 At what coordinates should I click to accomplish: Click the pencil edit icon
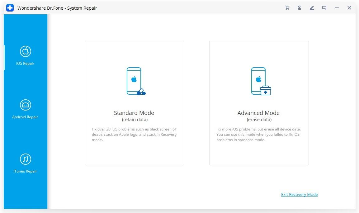tap(312, 8)
